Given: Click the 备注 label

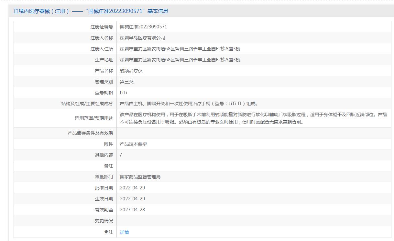Looking at the screenshot, I should (x=108, y=166).
